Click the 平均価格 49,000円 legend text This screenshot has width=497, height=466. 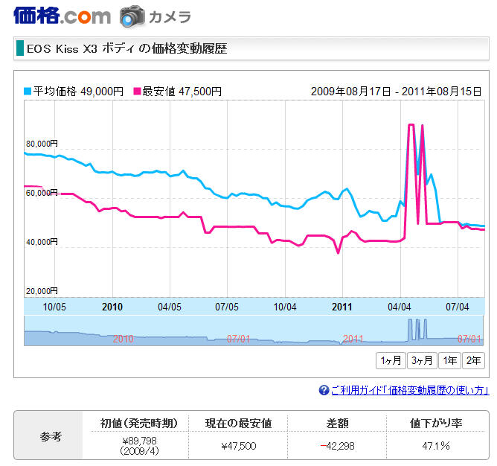(x=78, y=92)
